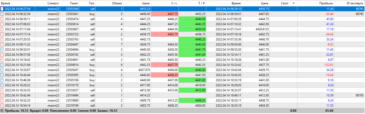365x114 pixels.
Task: Click the green T/P cell 4412.00
Action: [x=192, y=90]
